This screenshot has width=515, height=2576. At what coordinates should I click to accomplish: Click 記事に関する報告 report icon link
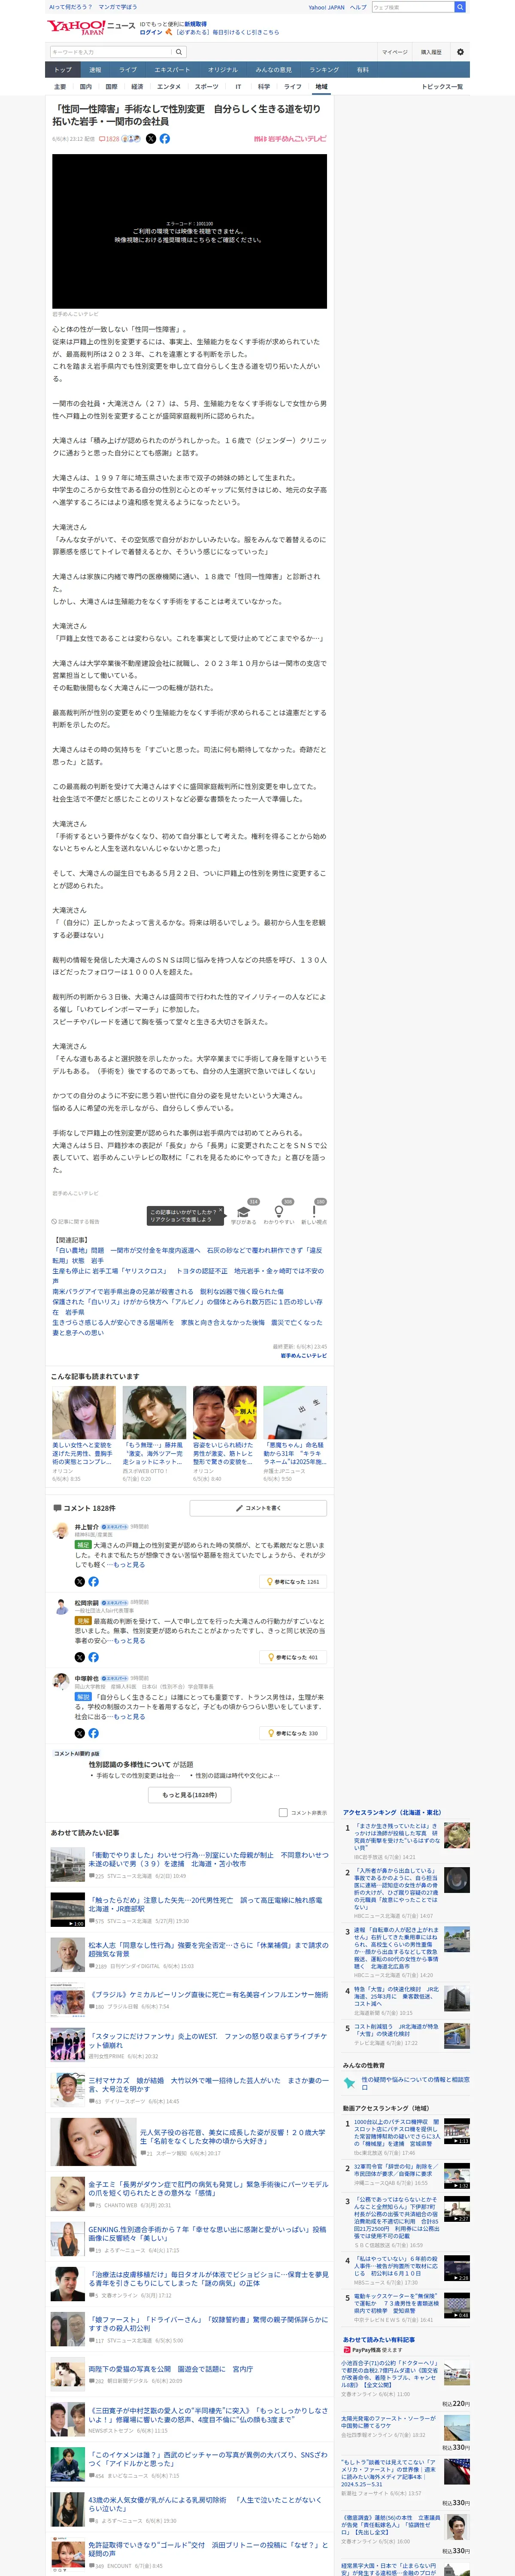76,1221
